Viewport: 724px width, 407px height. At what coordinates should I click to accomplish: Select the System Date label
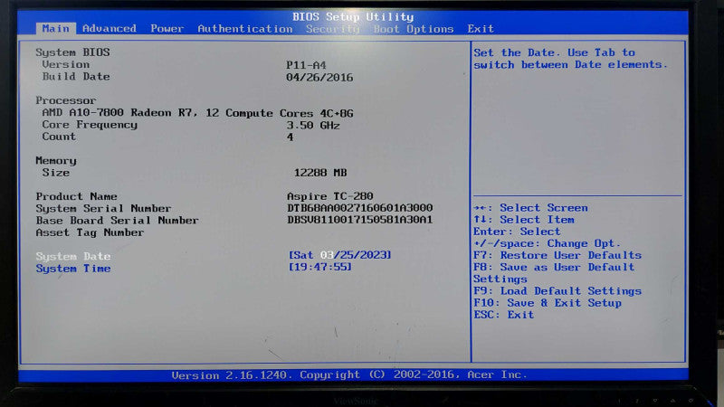[x=73, y=256]
